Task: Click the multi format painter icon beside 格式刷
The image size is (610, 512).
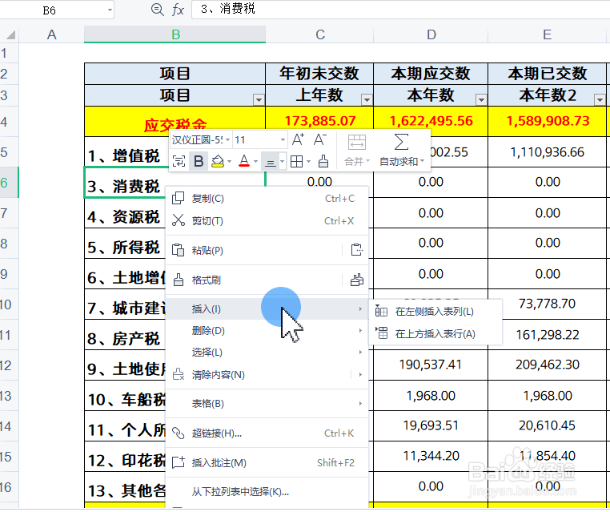Action: 357,280
